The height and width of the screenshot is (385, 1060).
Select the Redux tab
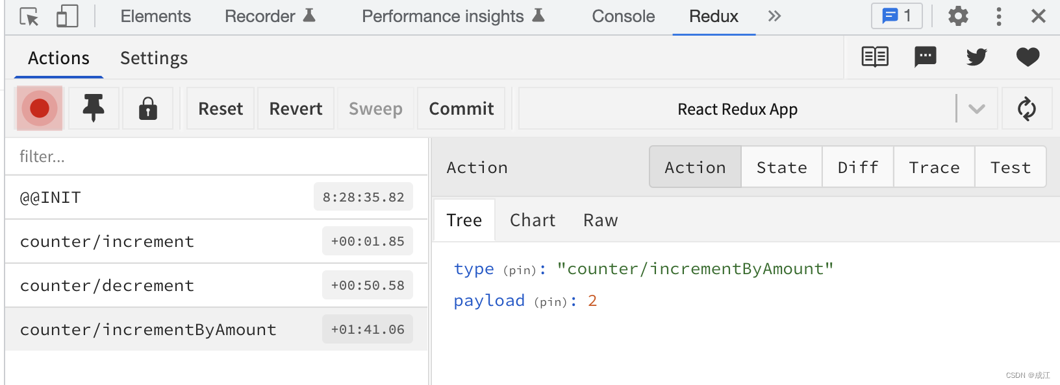tap(714, 16)
